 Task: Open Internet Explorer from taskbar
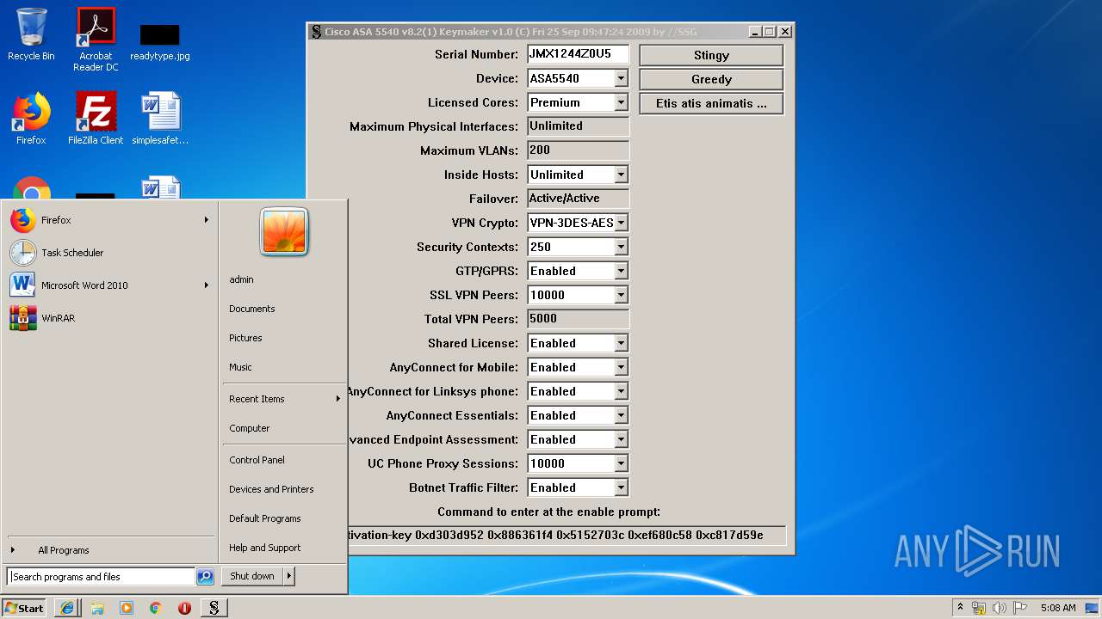point(66,608)
